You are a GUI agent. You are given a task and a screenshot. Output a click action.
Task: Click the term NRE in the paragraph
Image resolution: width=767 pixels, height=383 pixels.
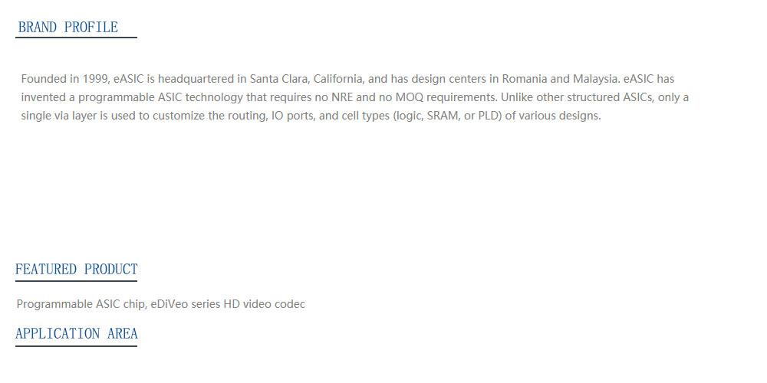pos(342,97)
